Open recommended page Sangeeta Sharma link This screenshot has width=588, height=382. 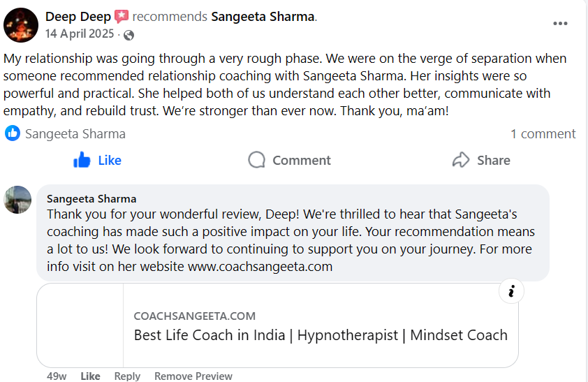click(263, 16)
